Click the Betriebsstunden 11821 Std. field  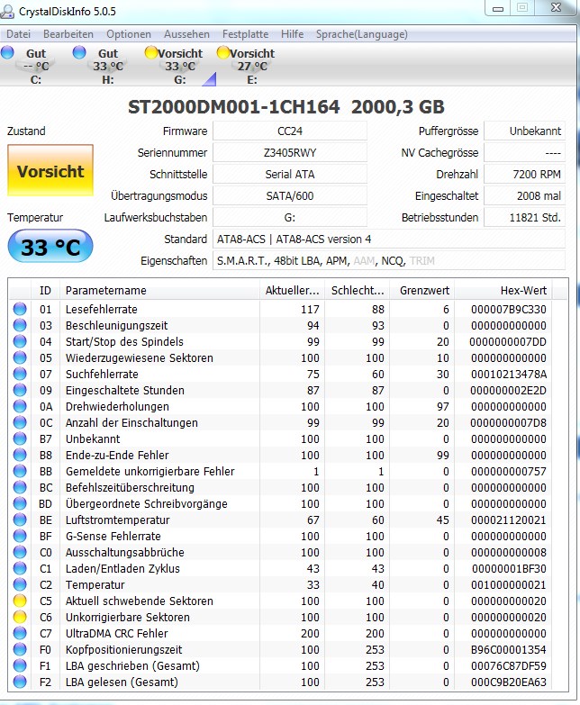click(524, 218)
